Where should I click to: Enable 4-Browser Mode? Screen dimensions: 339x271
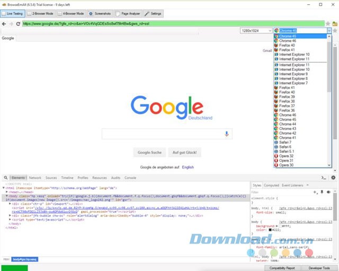(x=70, y=13)
